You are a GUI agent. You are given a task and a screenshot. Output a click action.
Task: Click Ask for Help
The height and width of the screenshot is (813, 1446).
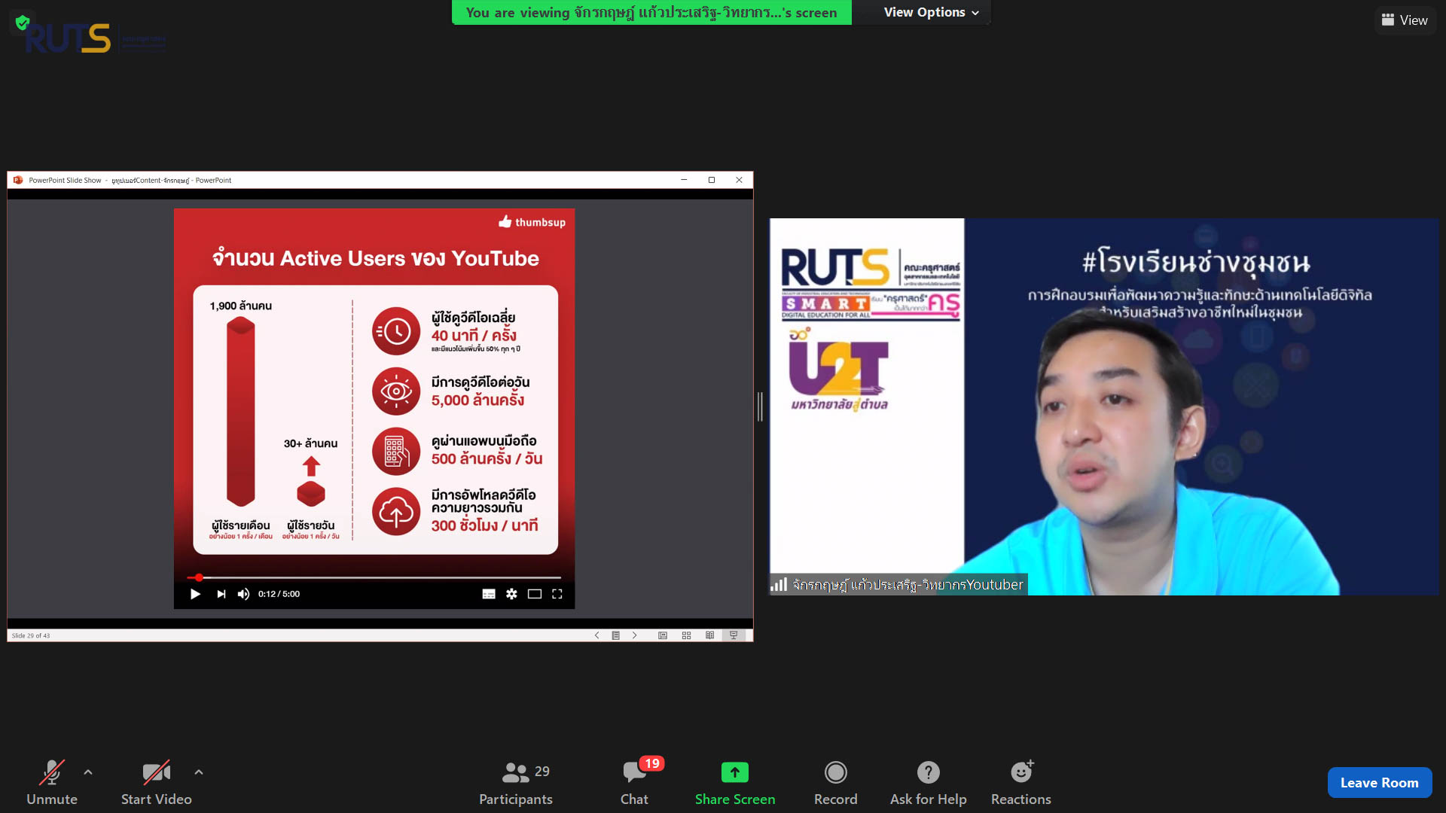(929, 783)
